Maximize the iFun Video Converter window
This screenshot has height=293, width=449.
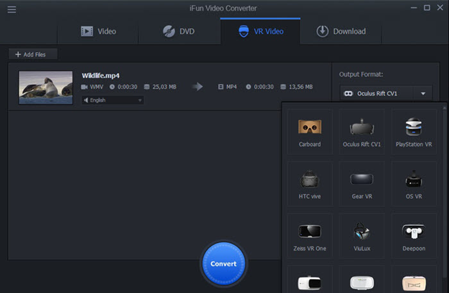(427, 8)
